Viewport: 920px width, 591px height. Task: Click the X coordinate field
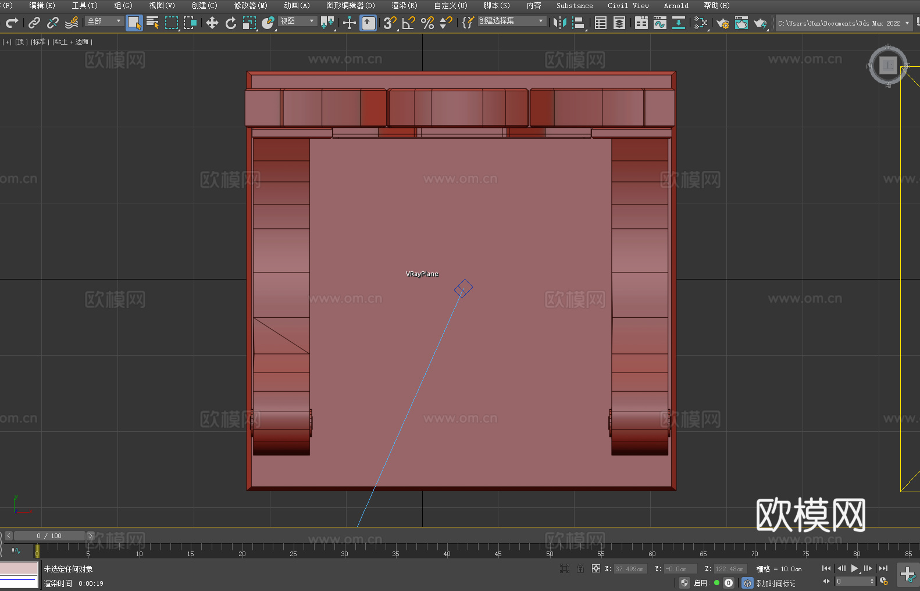(630, 569)
